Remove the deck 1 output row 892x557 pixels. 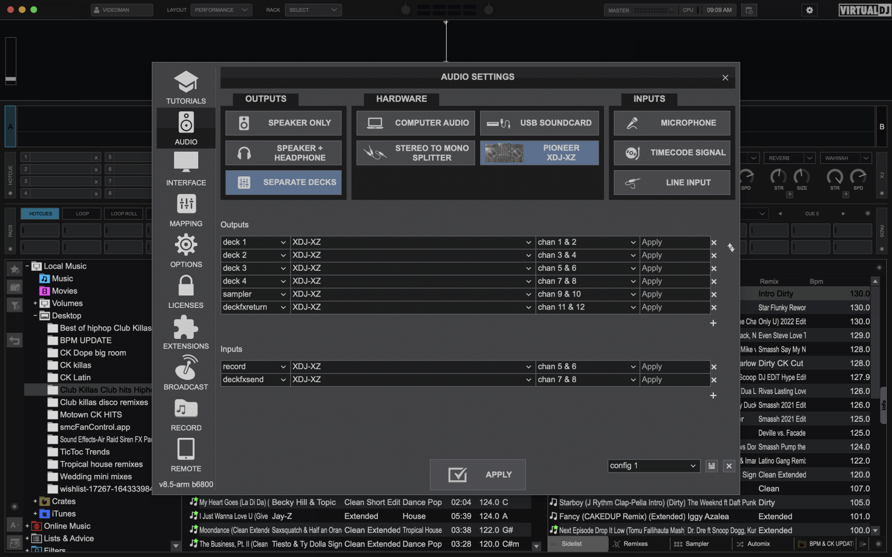[x=714, y=242]
